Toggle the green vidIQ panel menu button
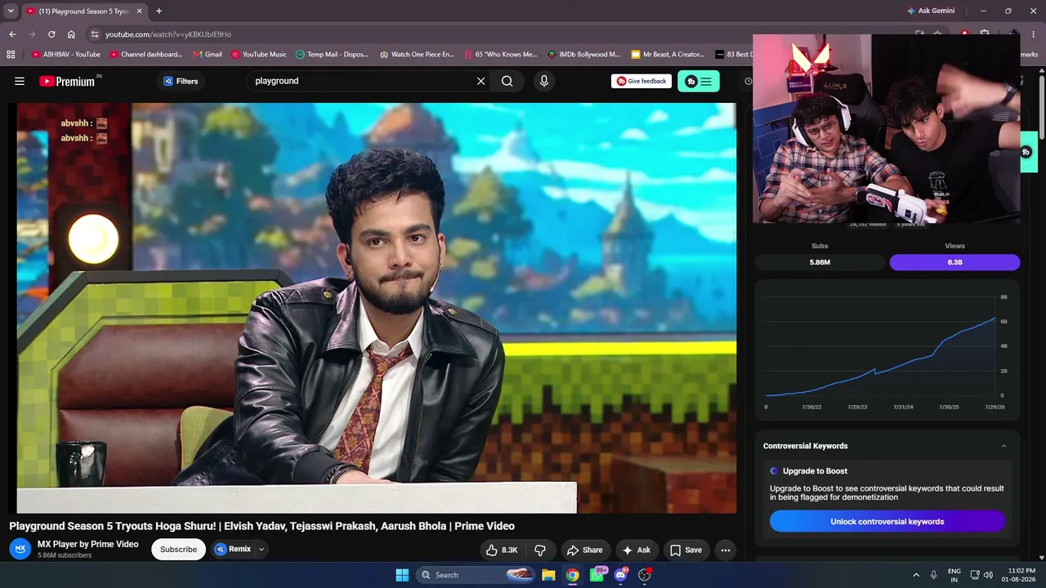Viewport: 1046px width, 588px height. point(699,81)
